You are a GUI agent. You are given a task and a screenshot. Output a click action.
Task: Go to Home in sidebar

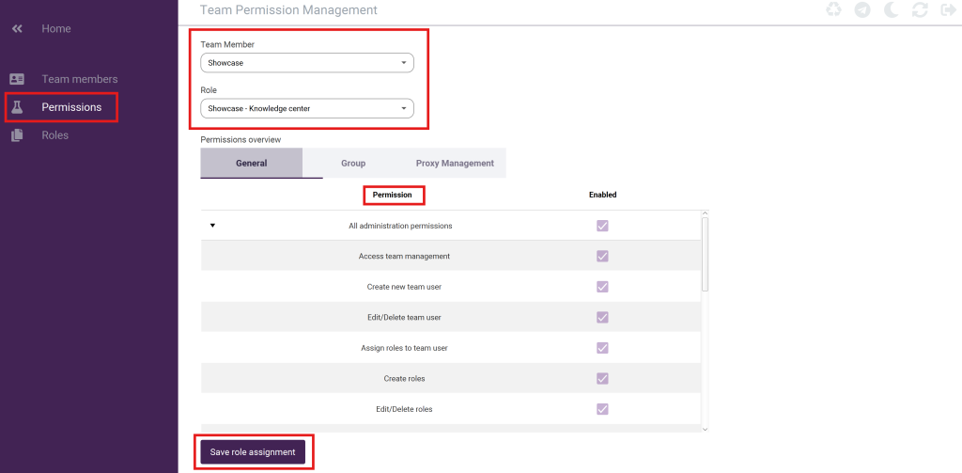point(55,29)
